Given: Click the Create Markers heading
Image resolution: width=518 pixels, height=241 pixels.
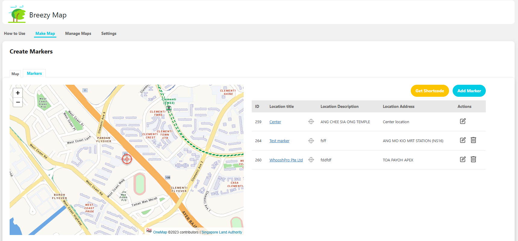Looking at the screenshot, I should pyautogui.click(x=31, y=51).
